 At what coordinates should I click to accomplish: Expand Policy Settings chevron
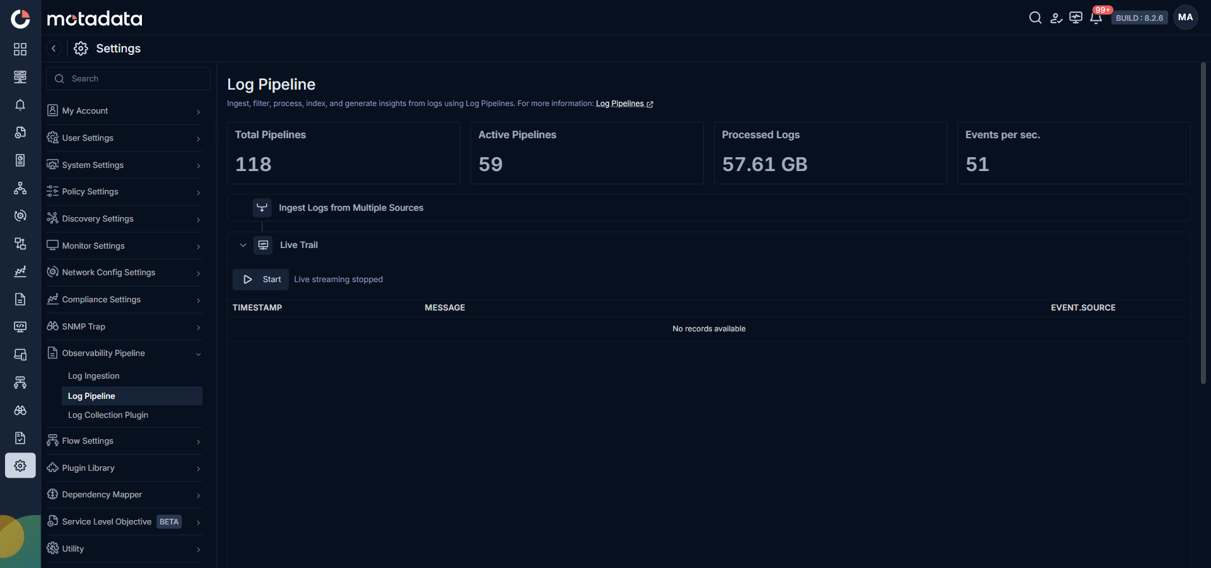(x=198, y=192)
